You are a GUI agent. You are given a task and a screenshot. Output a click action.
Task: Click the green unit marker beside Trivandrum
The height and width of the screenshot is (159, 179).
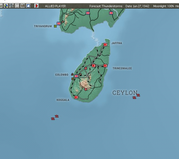click(55, 26)
